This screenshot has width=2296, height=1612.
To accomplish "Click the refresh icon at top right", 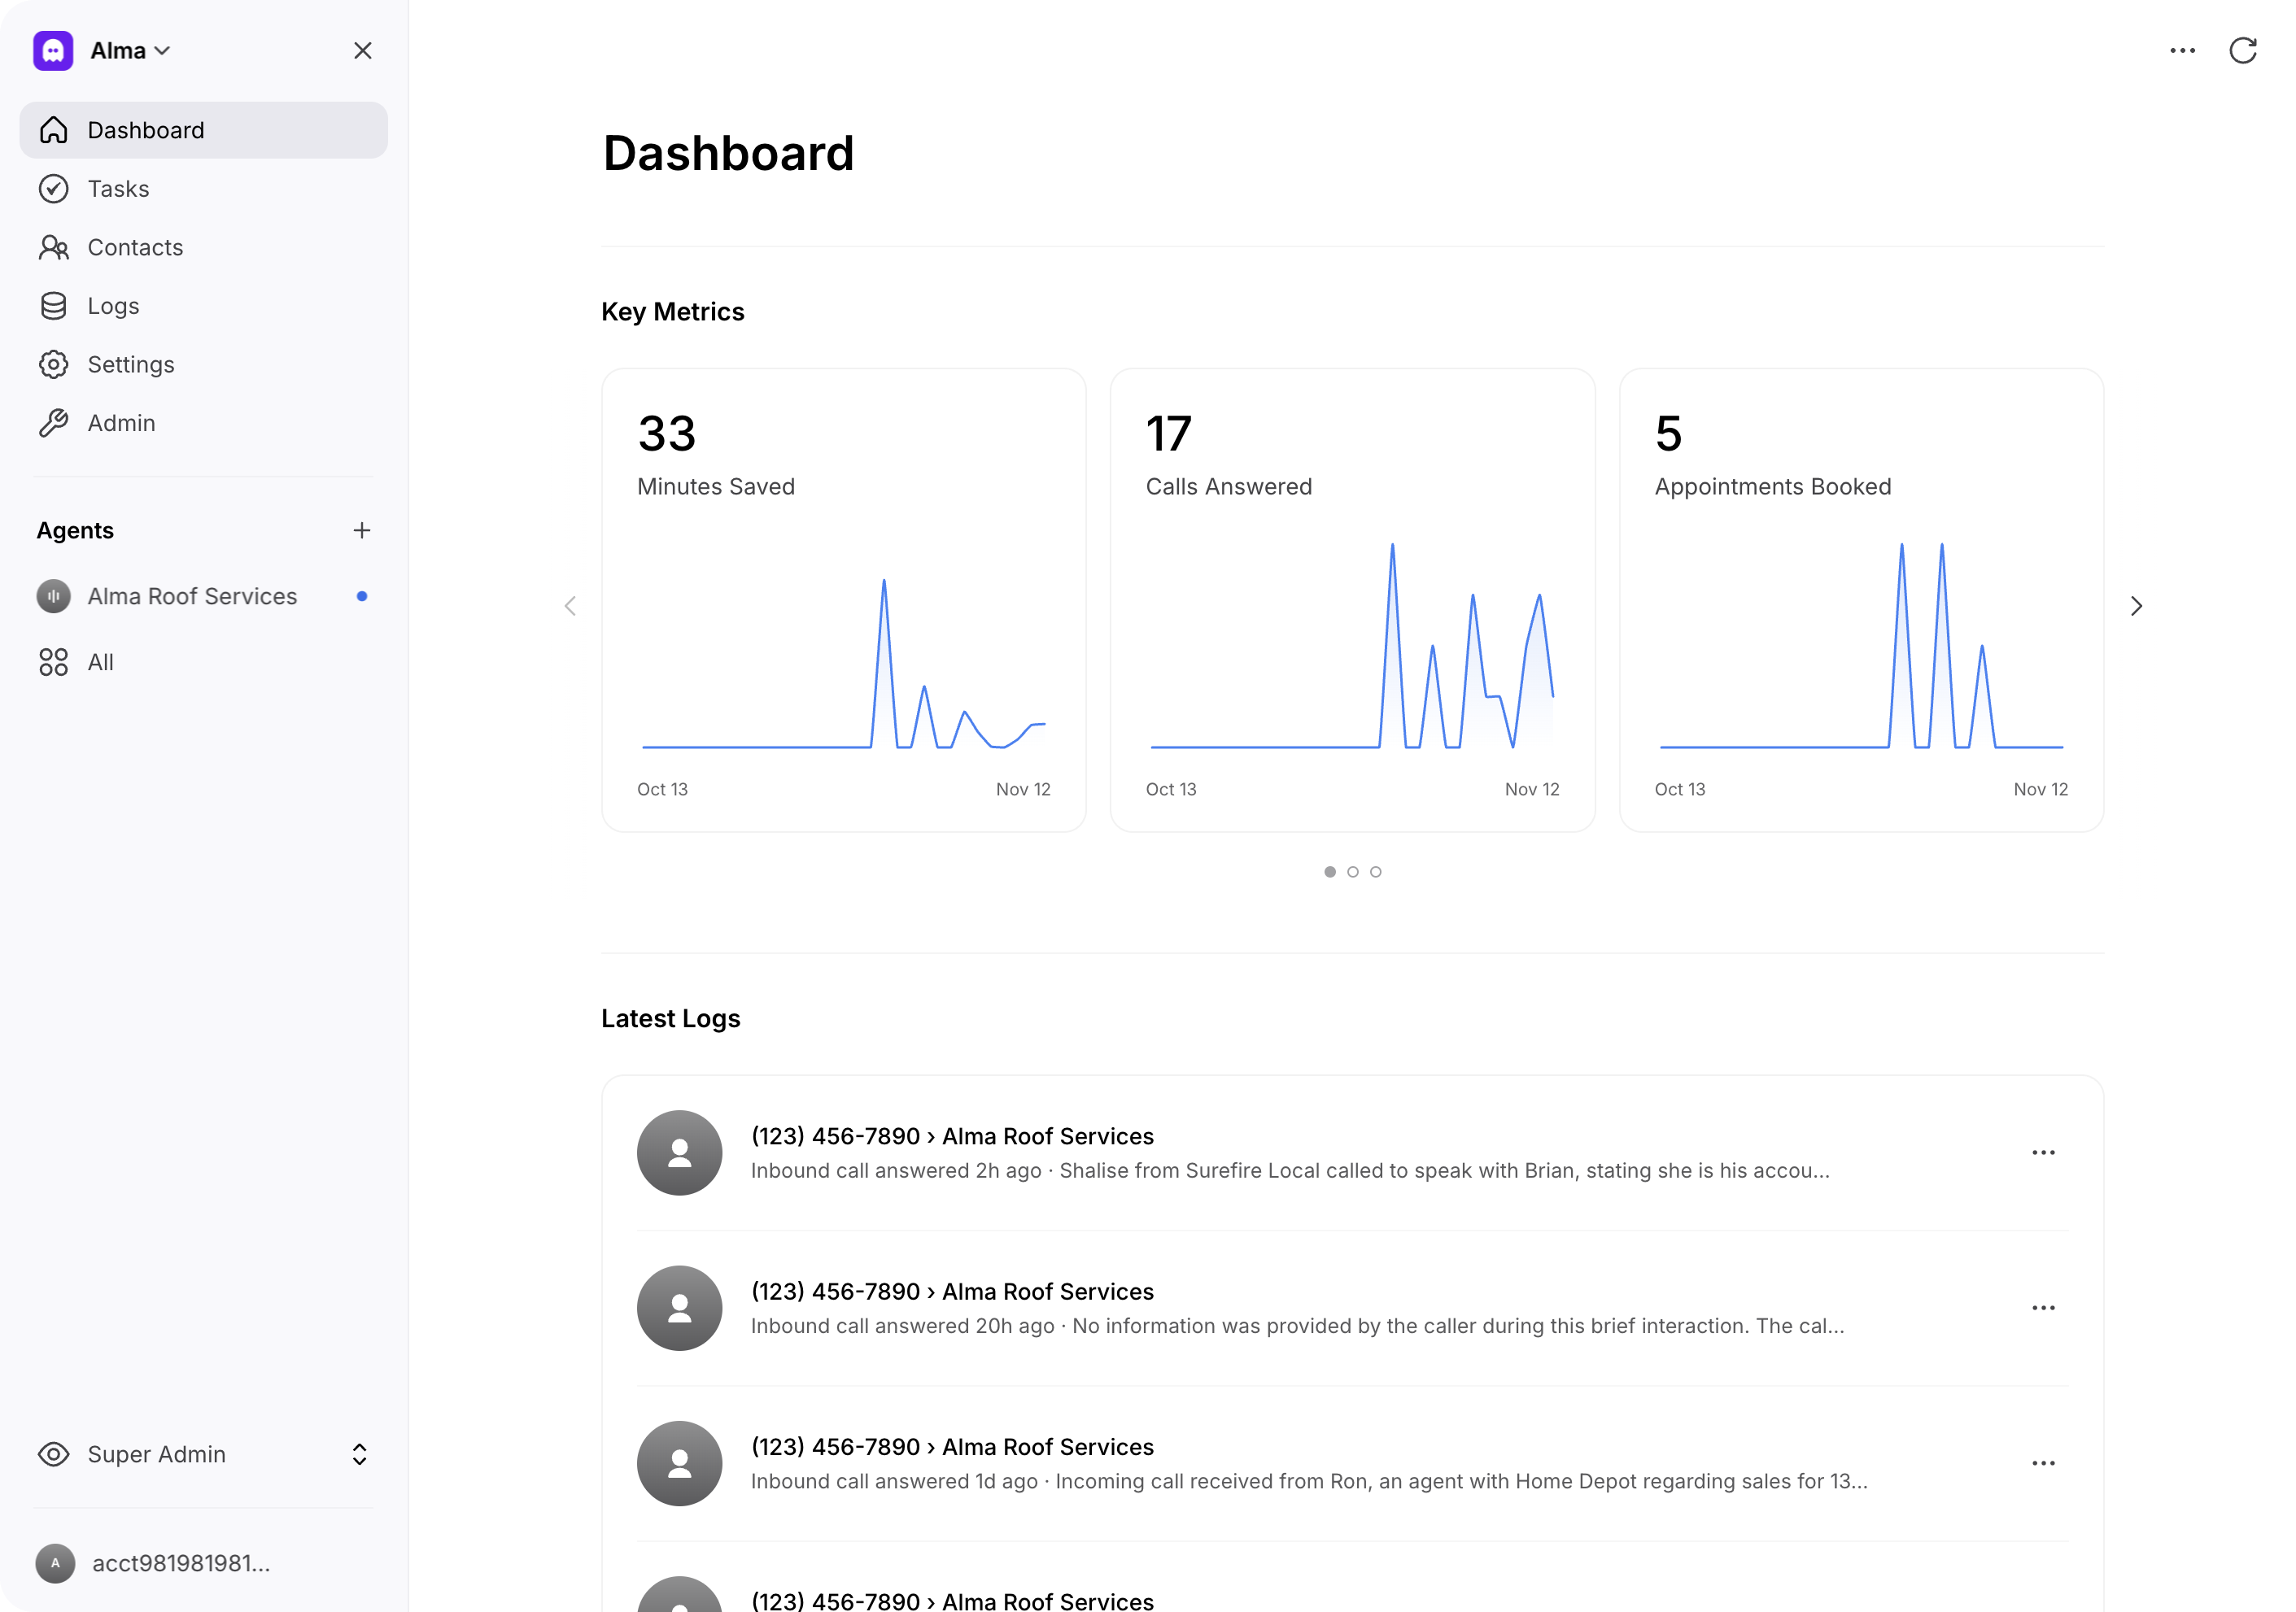I will pos(2242,51).
